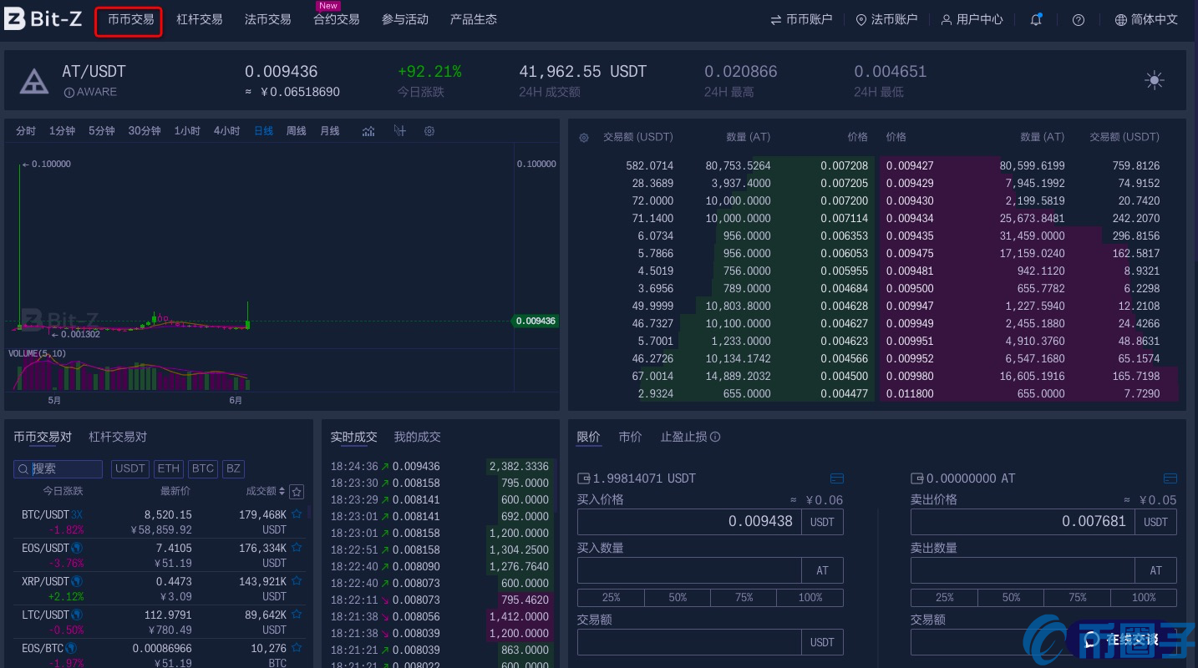Open the 在线交谈 live chat button
Screen dimensions: 1198x668
(1119, 640)
